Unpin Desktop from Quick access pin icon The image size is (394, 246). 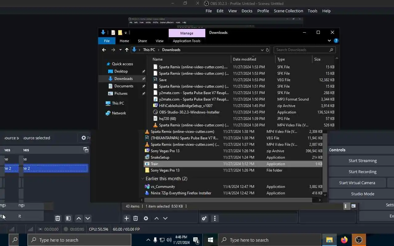pyautogui.click(x=143, y=71)
